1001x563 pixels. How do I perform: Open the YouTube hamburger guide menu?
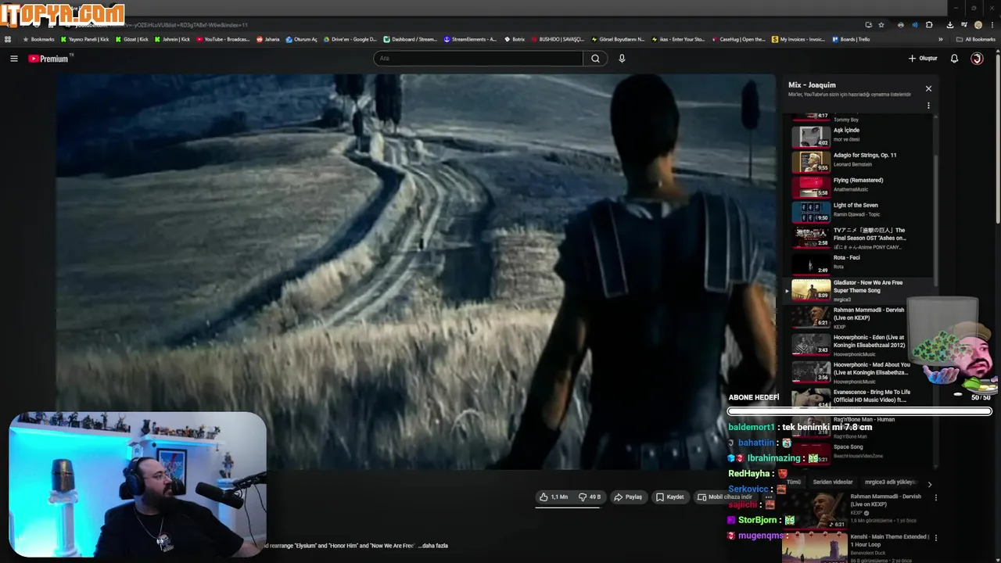coord(13,59)
